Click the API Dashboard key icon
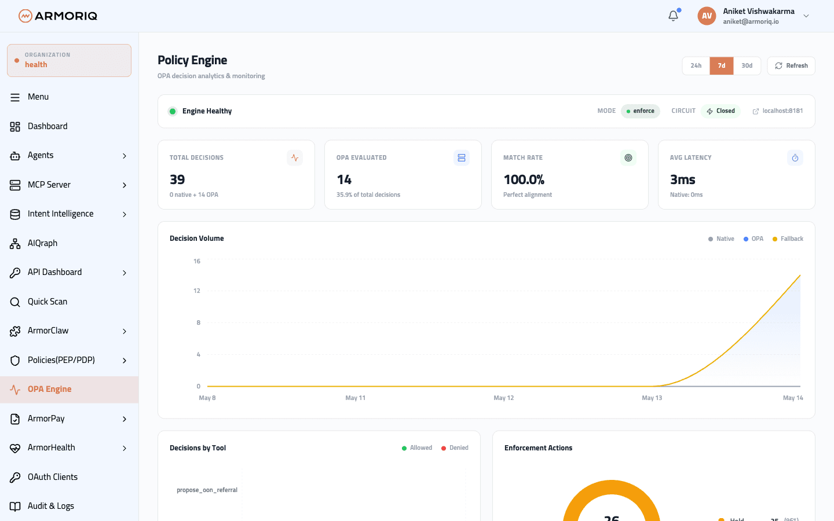This screenshot has width=834, height=521. pyautogui.click(x=15, y=273)
